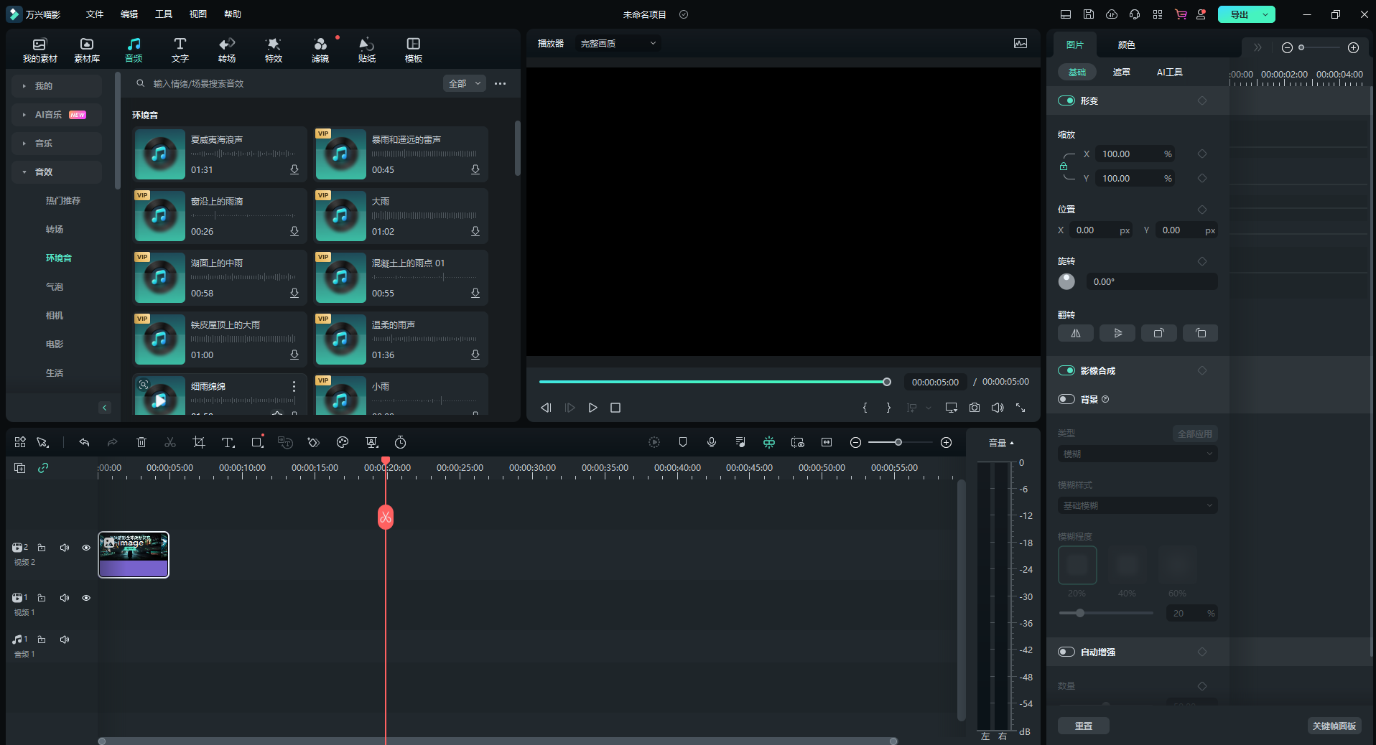The width and height of the screenshot is (1376, 745).
Task: Click the voiceover microphone icon
Action: 711,442
